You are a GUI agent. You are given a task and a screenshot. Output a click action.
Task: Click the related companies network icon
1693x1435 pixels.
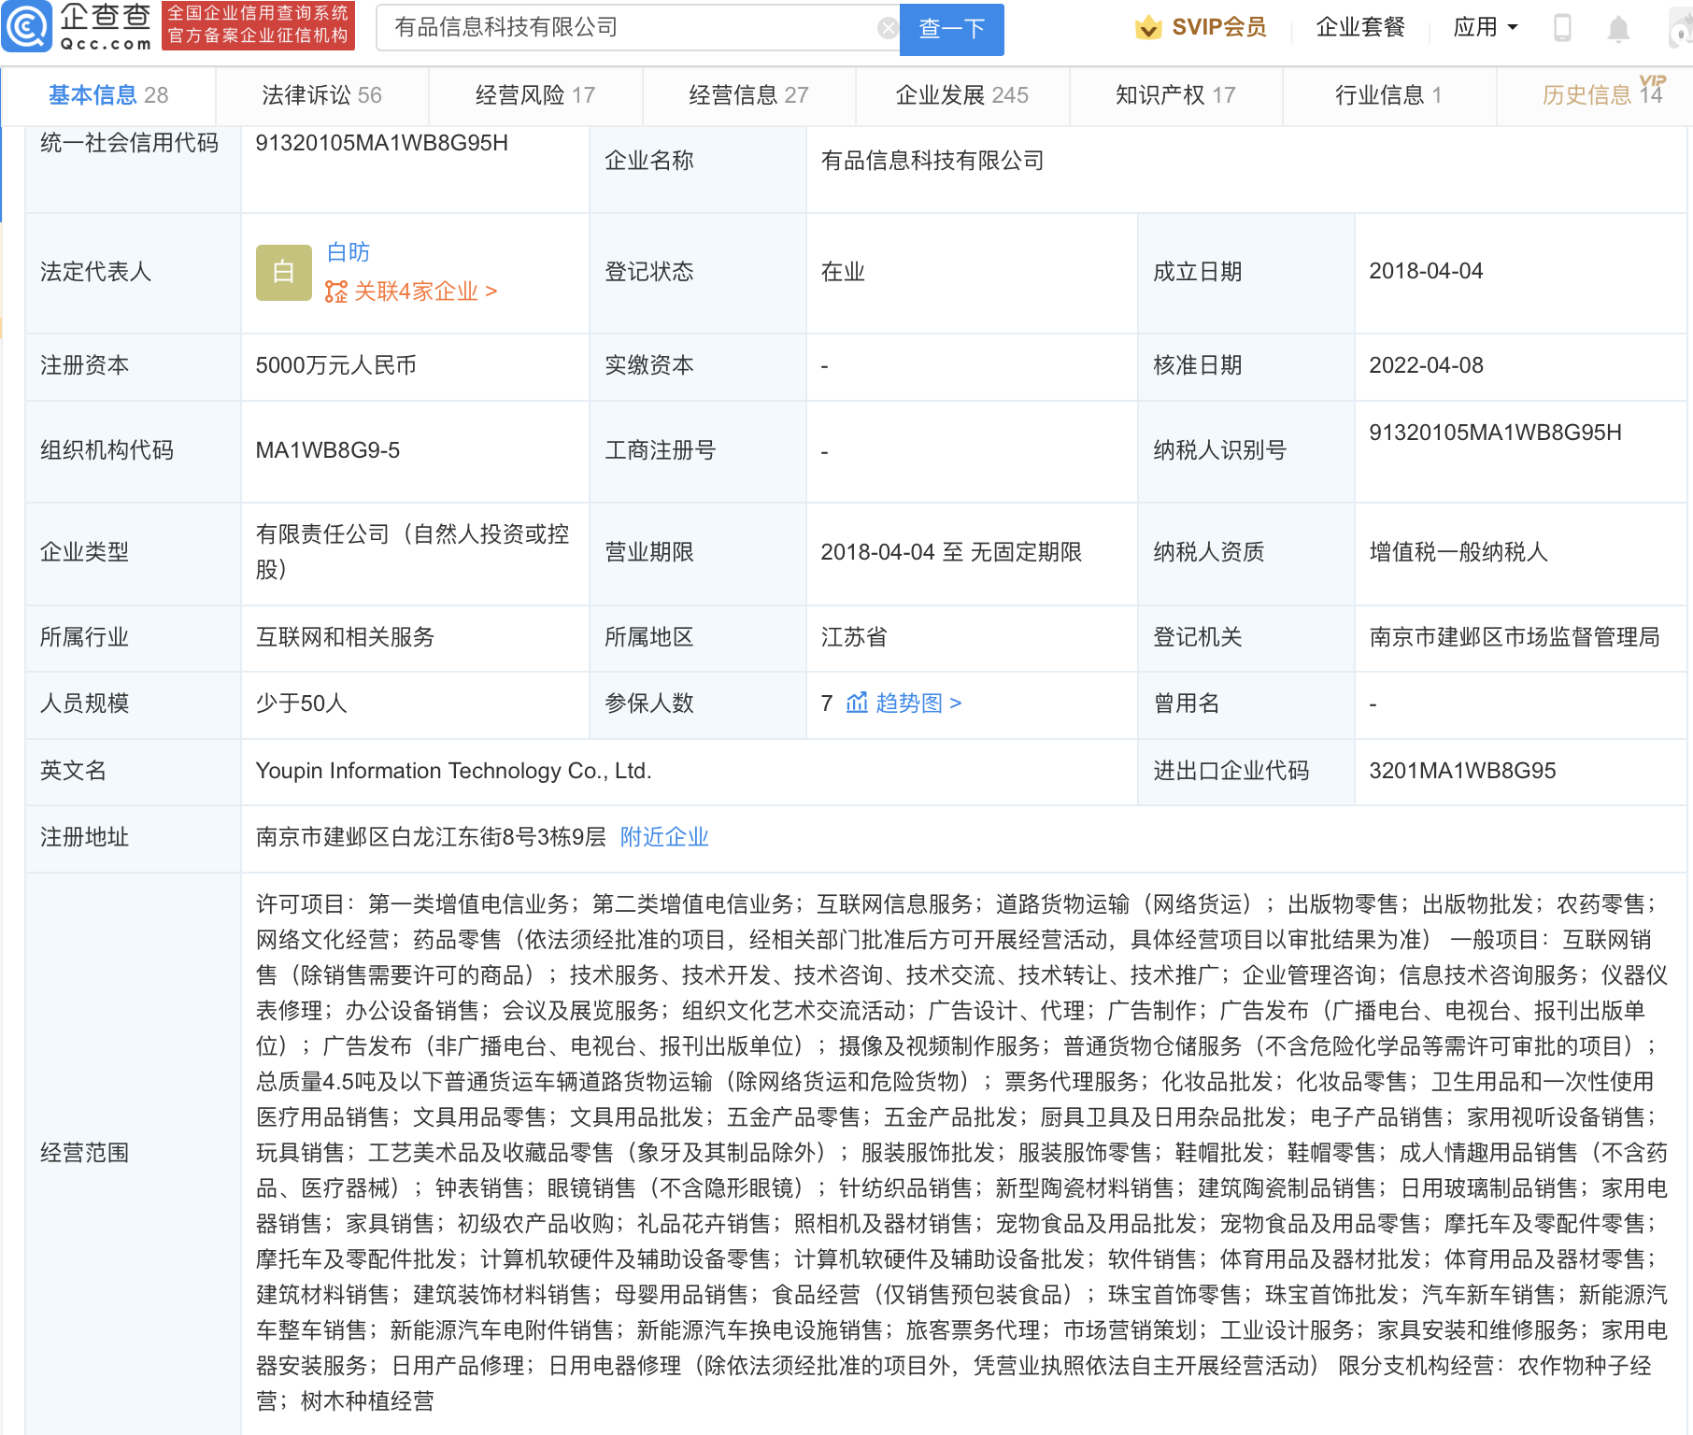click(x=336, y=291)
